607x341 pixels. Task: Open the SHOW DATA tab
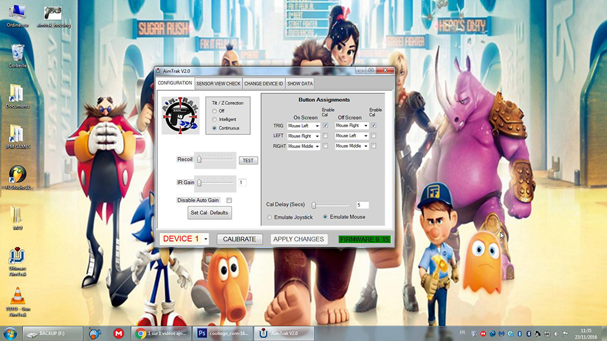(x=300, y=83)
